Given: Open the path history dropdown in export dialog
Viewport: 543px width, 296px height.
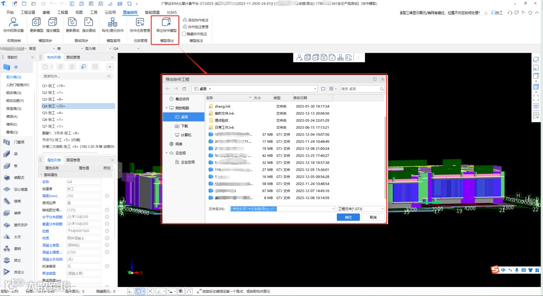Looking at the screenshot, I should (x=315, y=89).
